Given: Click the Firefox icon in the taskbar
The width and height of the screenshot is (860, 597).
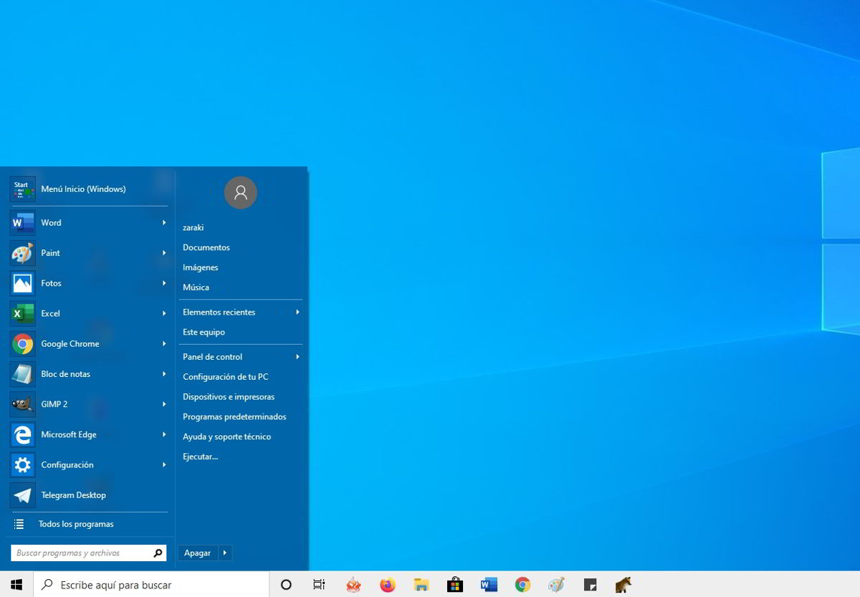Looking at the screenshot, I should [388, 585].
